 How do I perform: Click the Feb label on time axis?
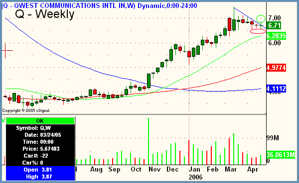[213, 169]
